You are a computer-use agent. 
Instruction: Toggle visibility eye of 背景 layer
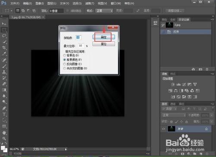coord(163,129)
